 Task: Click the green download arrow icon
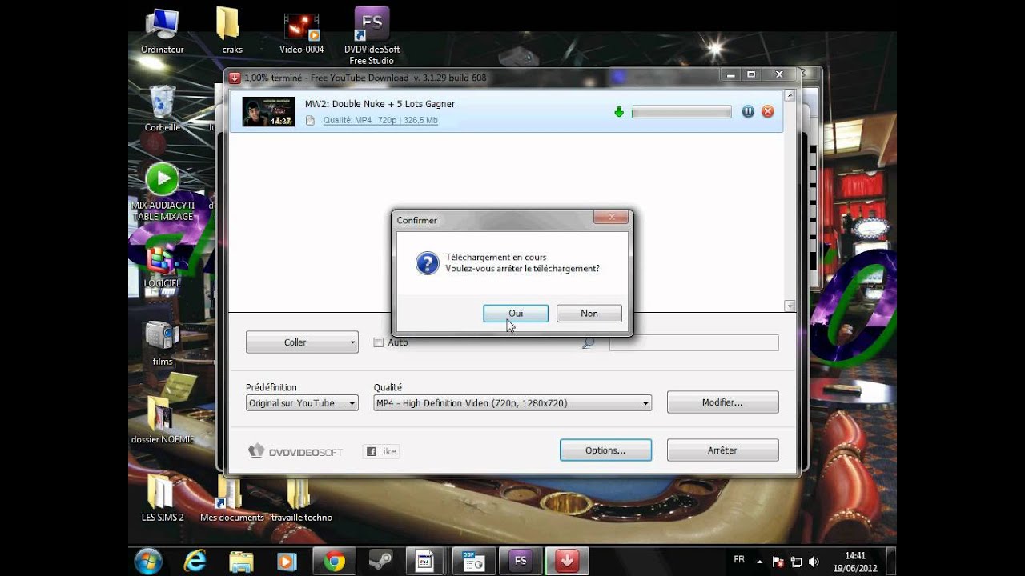coord(618,112)
